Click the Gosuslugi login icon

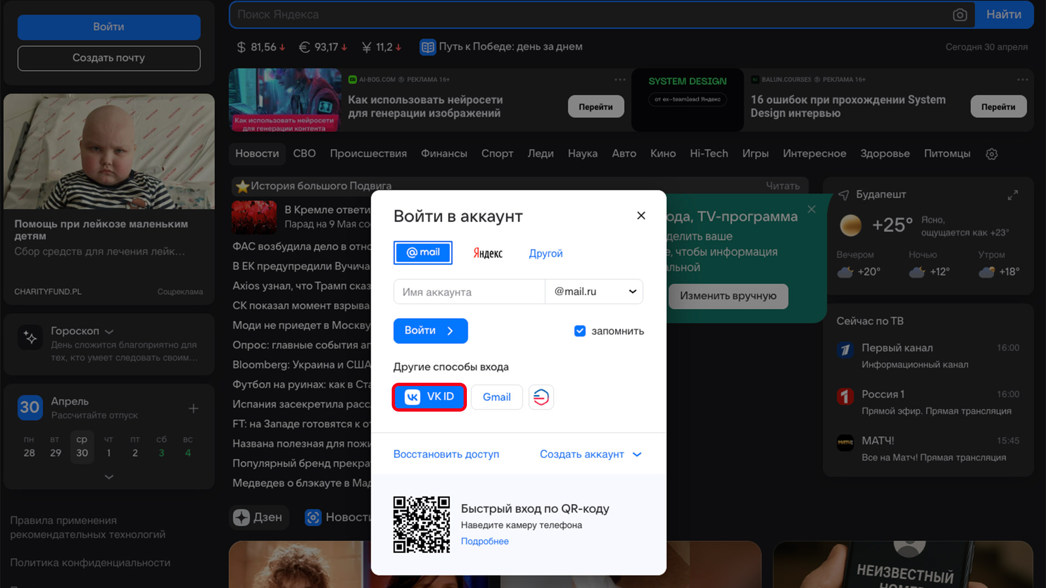[x=541, y=397]
